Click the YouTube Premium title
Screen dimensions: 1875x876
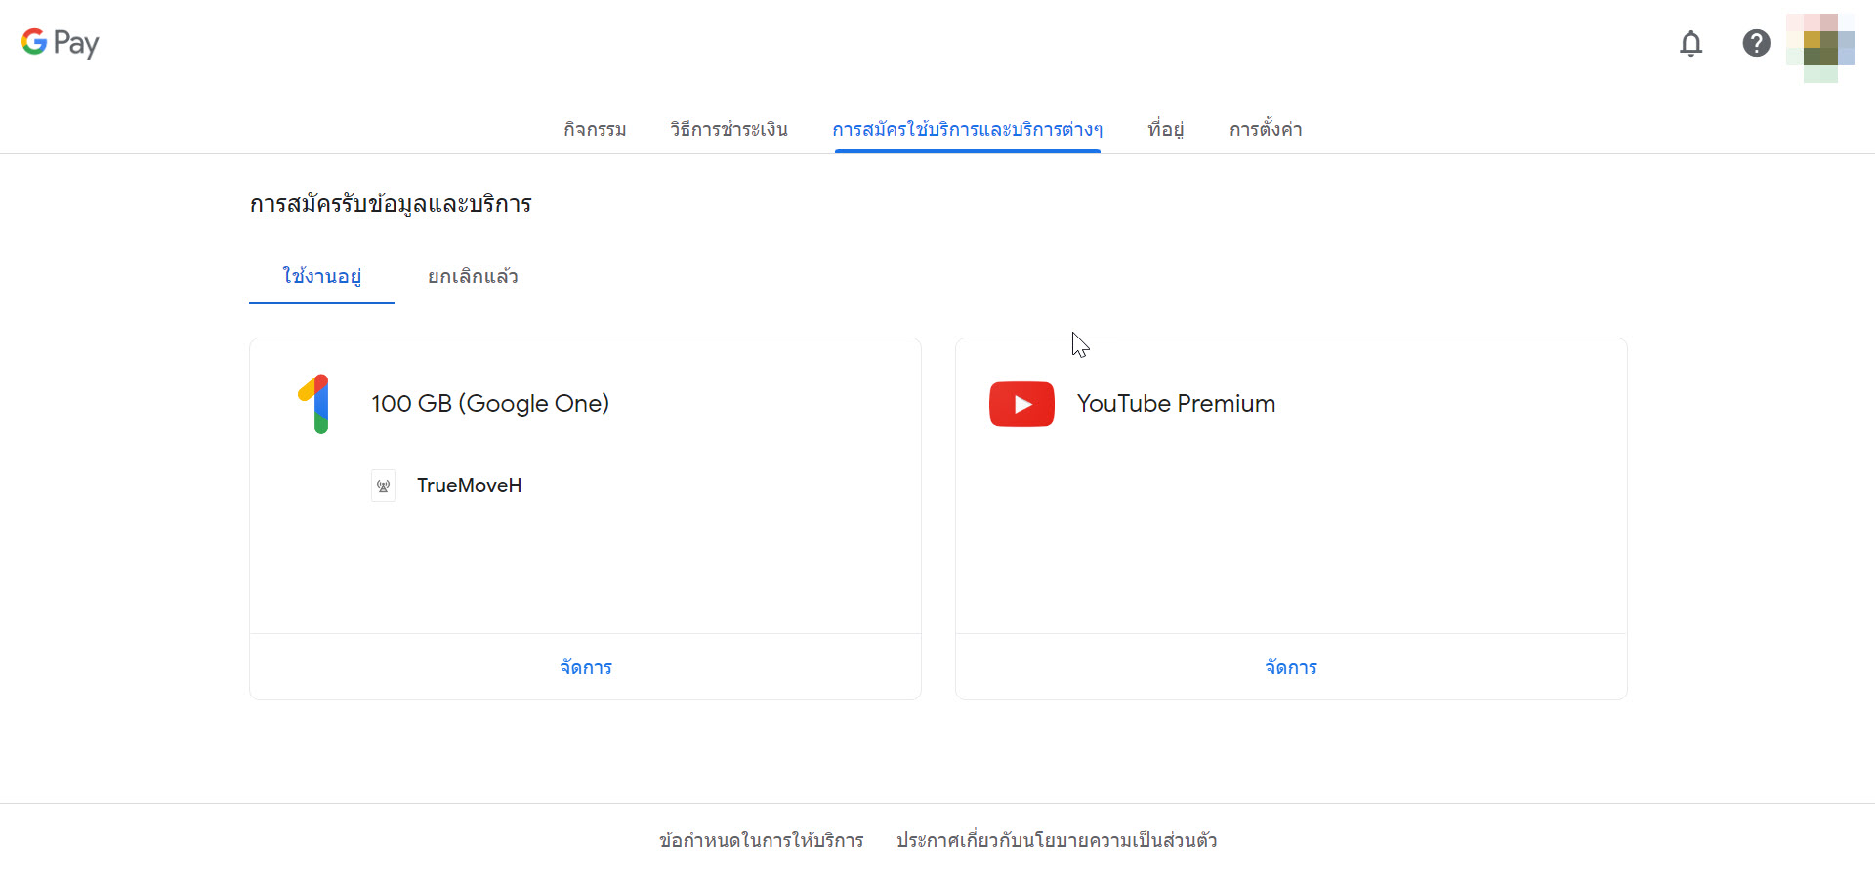click(1176, 404)
